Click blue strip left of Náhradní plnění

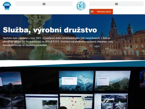coord(90,12)
